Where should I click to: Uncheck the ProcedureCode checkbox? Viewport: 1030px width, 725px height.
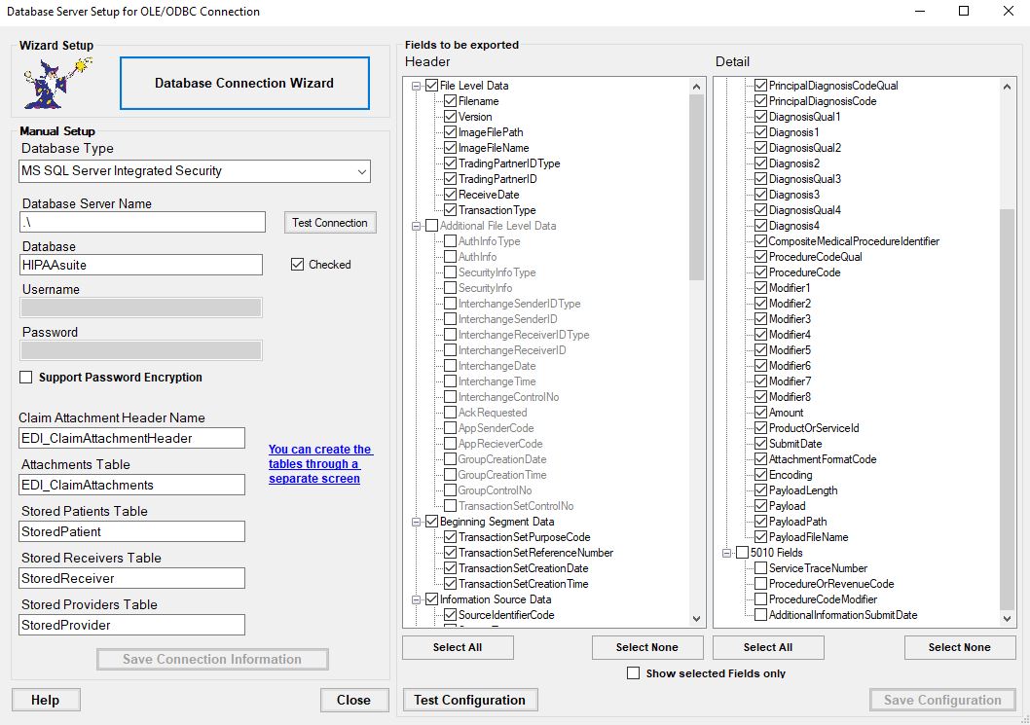(x=760, y=272)
